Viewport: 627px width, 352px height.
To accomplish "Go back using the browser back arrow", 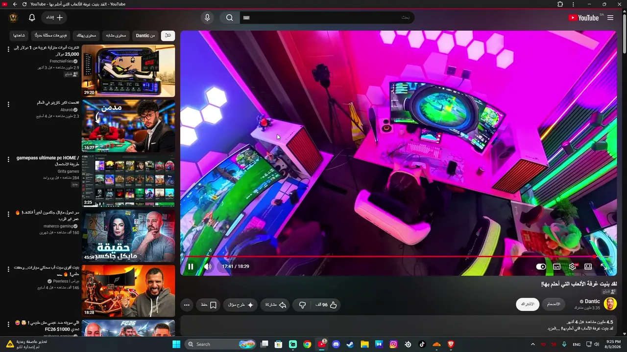I will point(15,4).
